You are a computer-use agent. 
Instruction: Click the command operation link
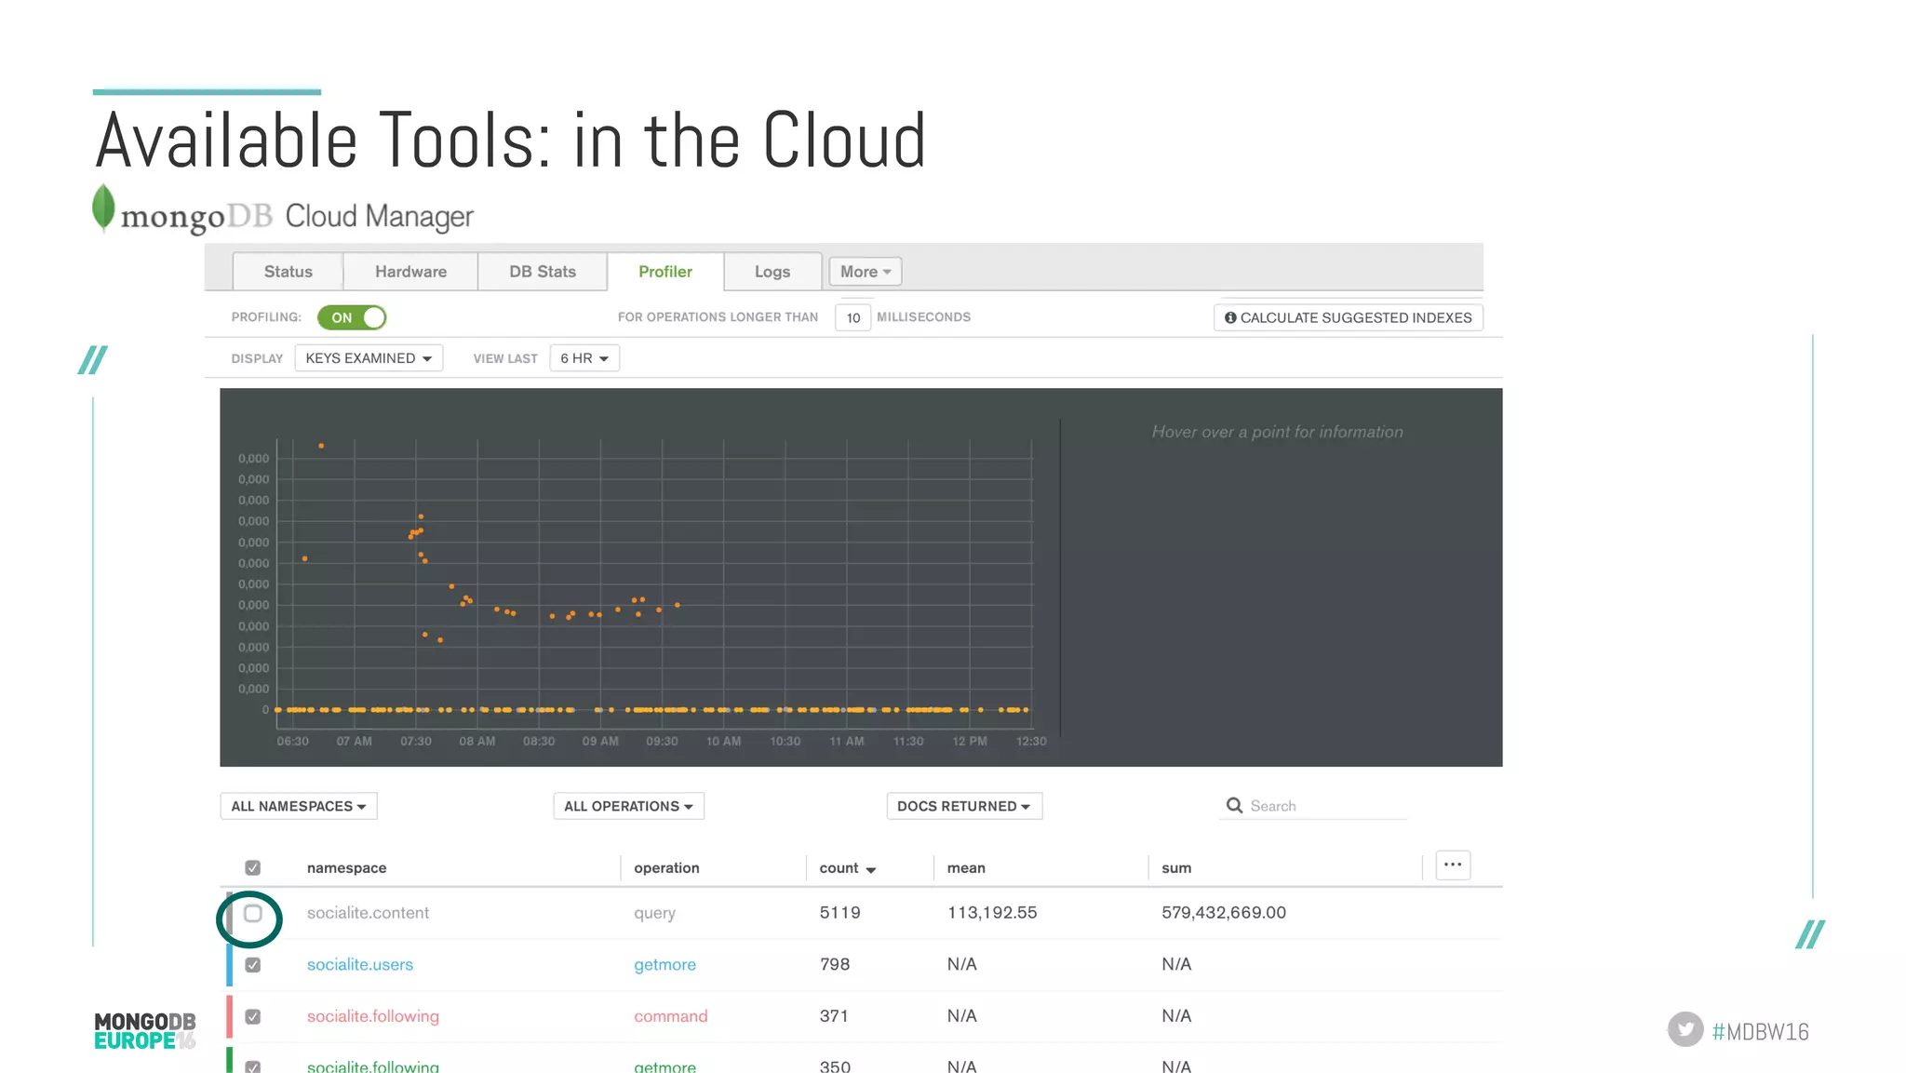[670, 1016]
